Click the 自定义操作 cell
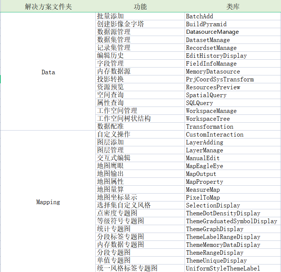Image resolution: width=281 pixels, height=272 pixels. tap(140, 135)
